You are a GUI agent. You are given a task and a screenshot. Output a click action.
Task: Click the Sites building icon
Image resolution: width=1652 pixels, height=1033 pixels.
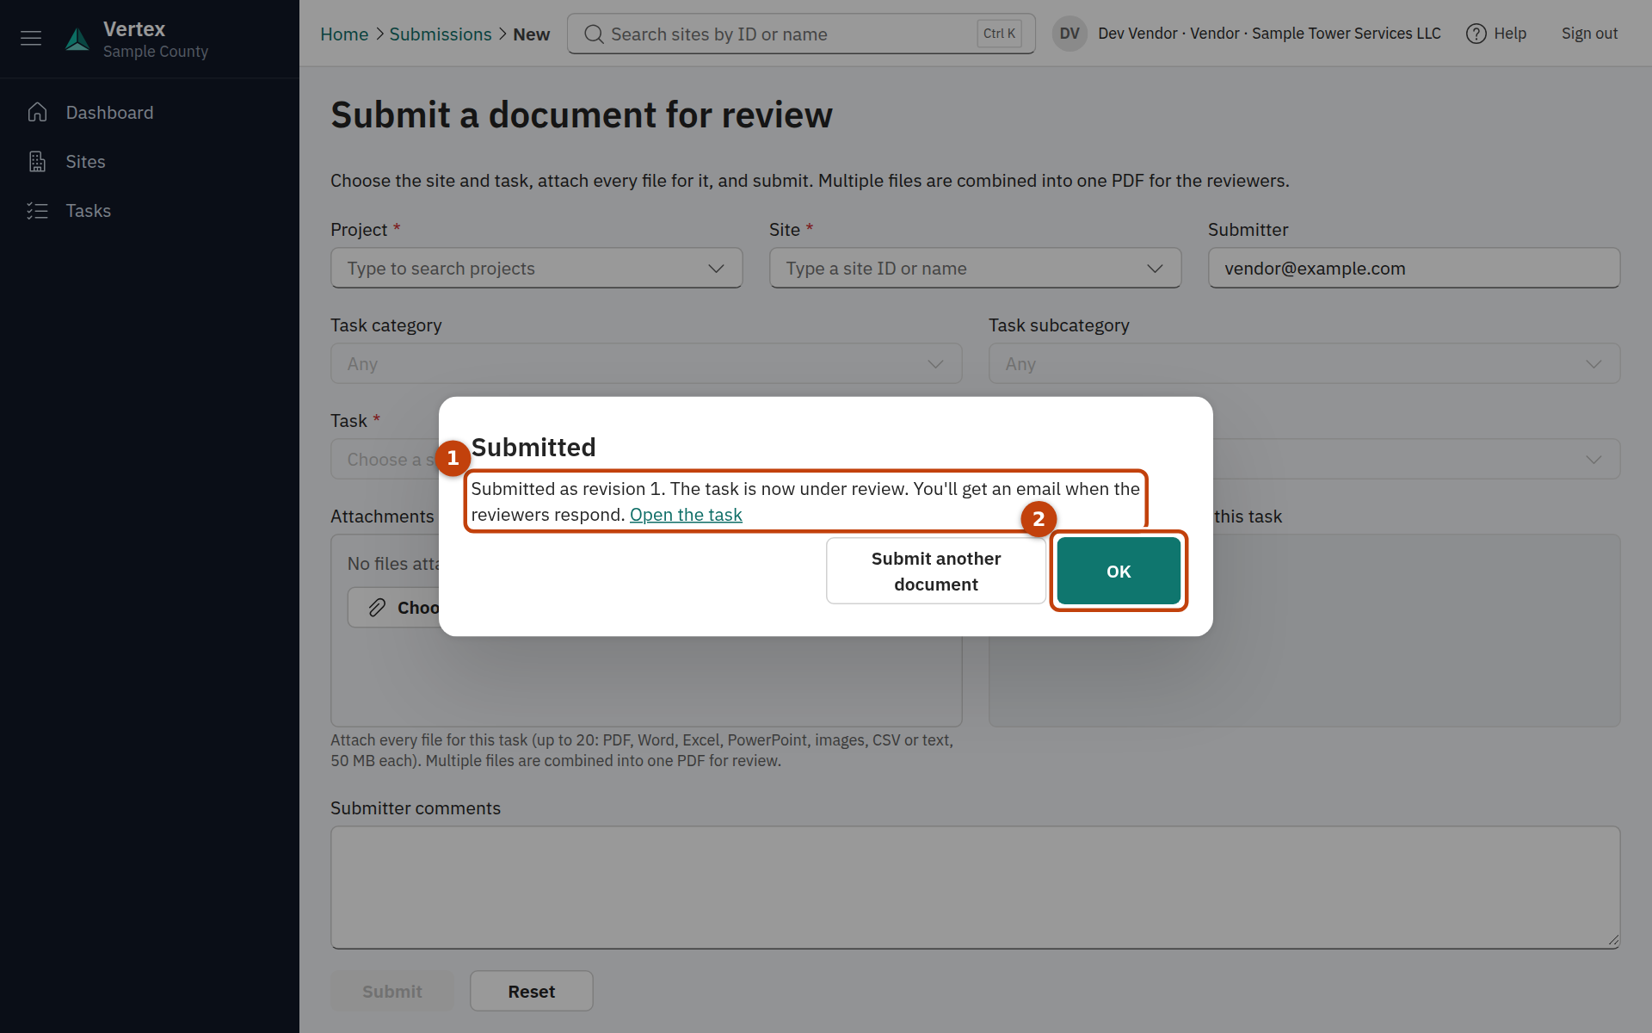(x=37, y=162)
